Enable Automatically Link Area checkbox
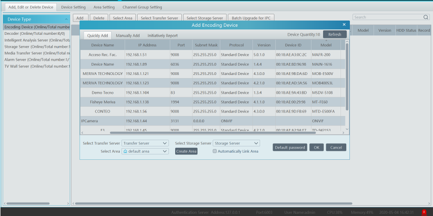This screenshot has height=216, width=433. pos(215,151)
